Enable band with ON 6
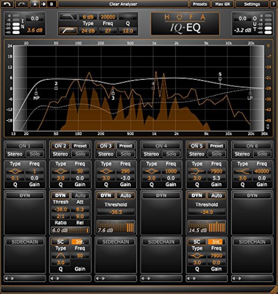 252,146
